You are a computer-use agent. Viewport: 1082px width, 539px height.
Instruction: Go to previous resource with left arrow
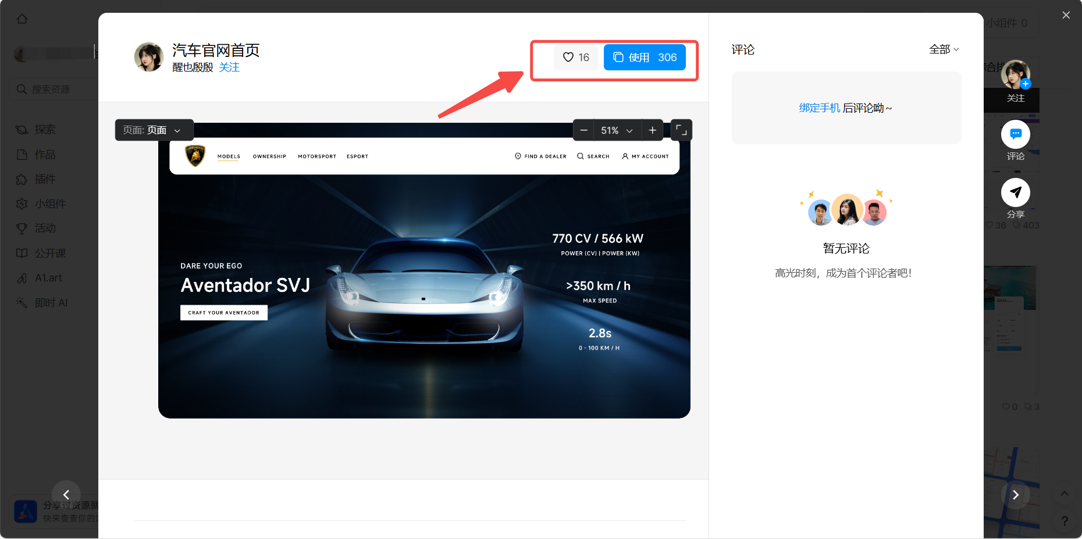(x=66, y=495)
